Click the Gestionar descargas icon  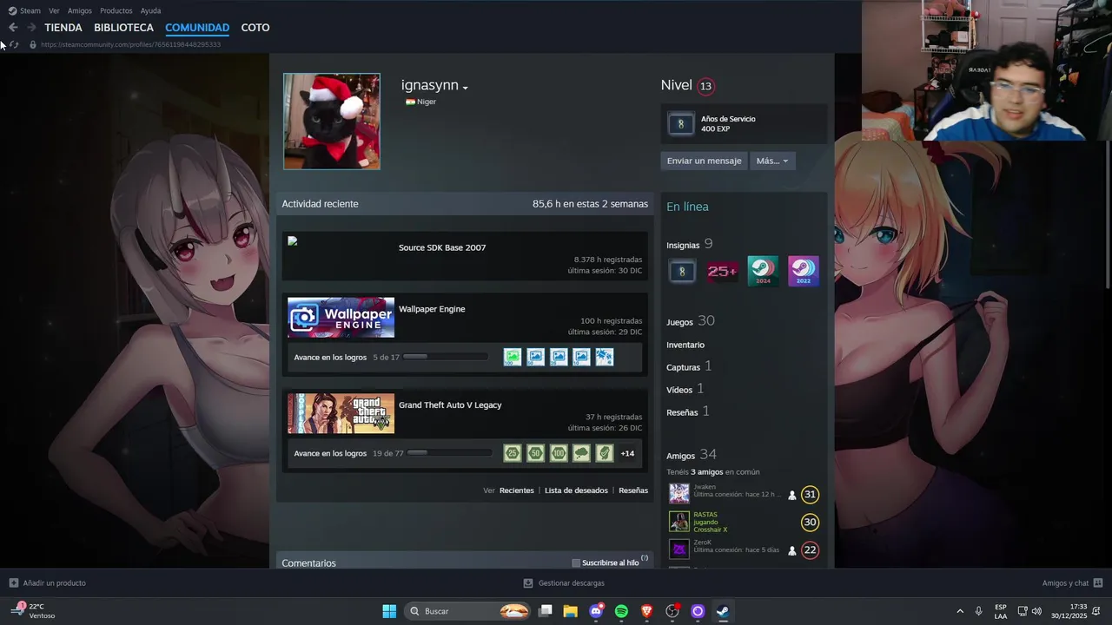coord(528,583)
